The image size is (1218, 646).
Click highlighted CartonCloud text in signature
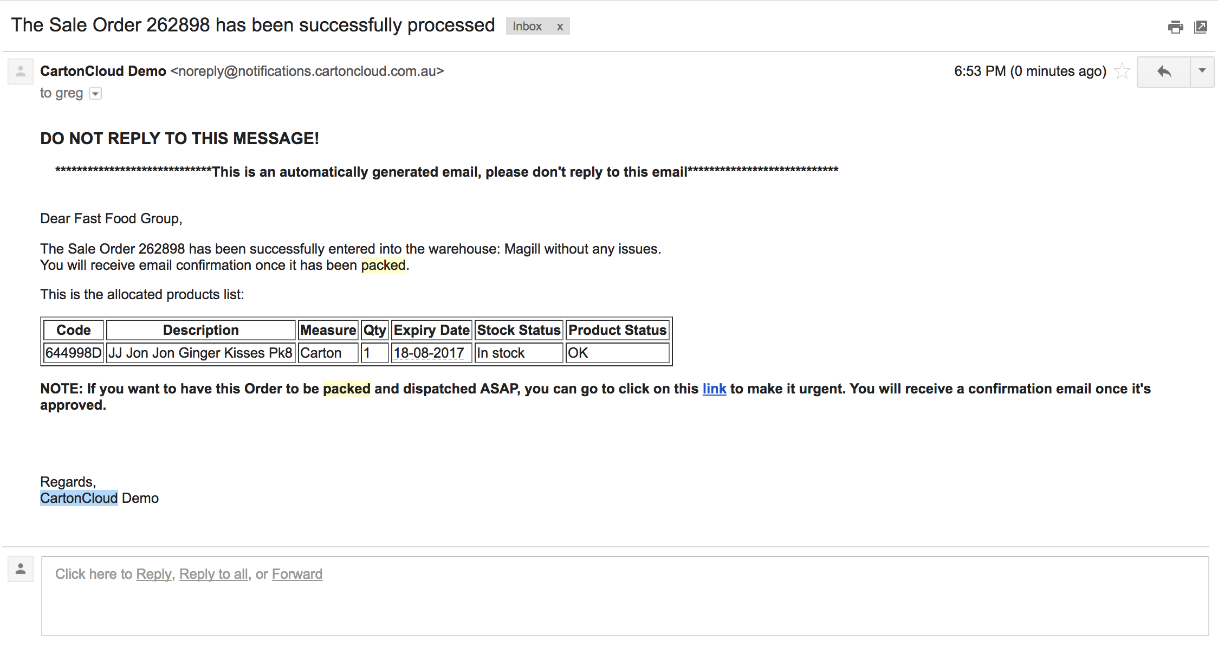click(x=79, y=498)
